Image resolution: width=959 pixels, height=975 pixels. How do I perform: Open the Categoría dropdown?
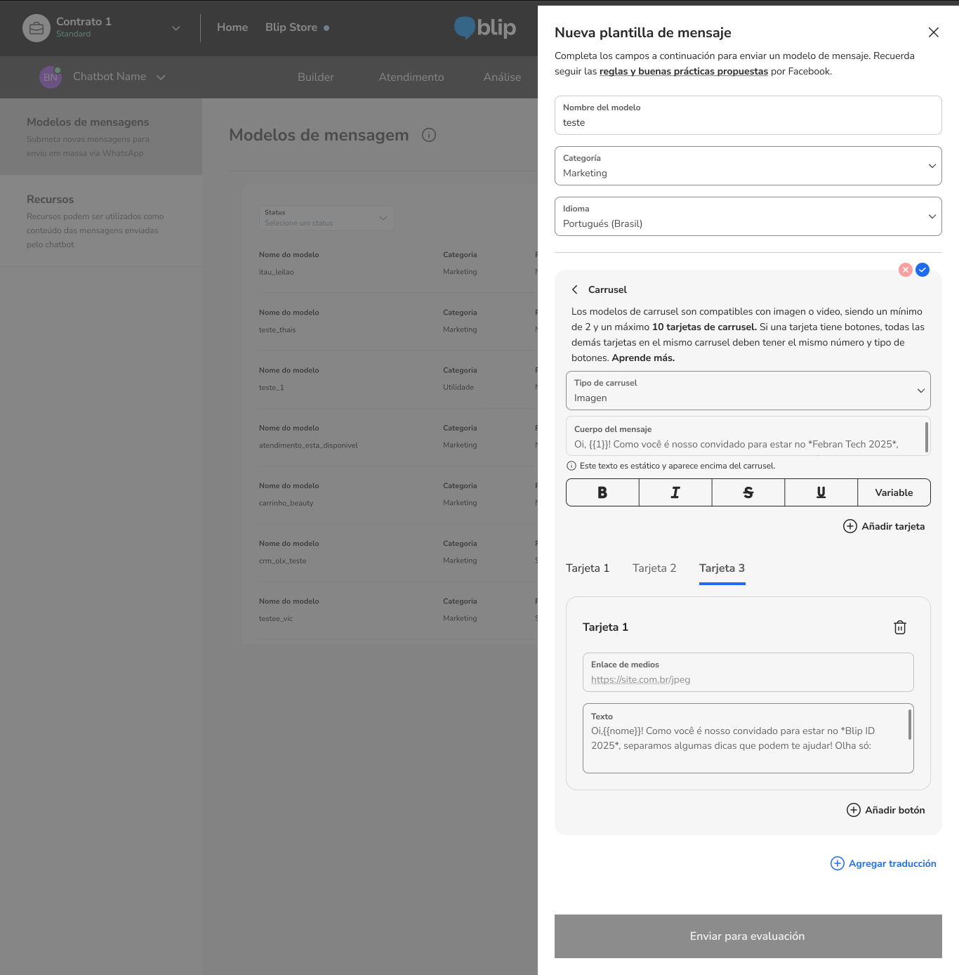pyautogui.click(x=748, y=166)
